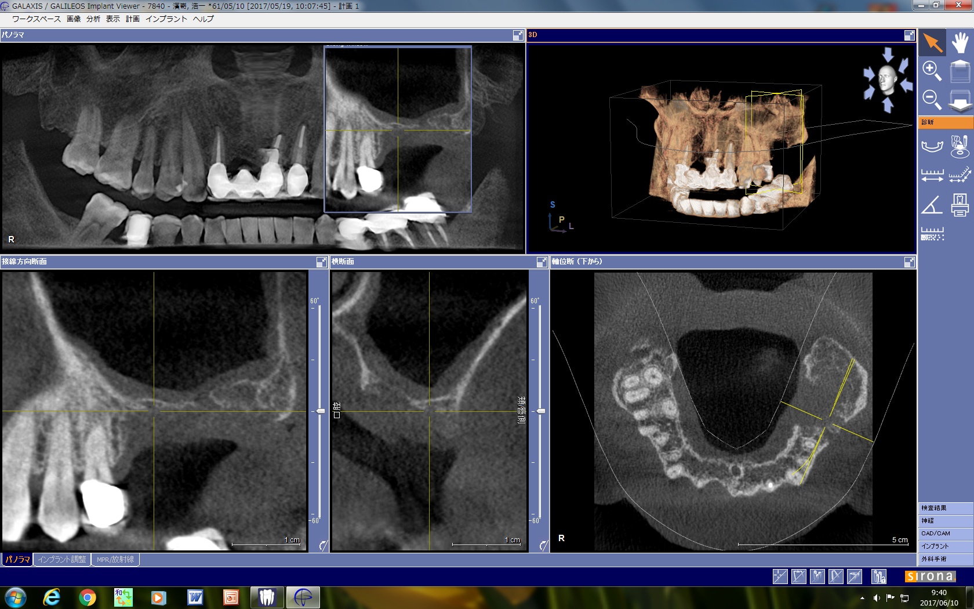The width and height of the screenshot is (974, 609).
Task: Select the angle measurement tool
Action: [x=932, y=205]
